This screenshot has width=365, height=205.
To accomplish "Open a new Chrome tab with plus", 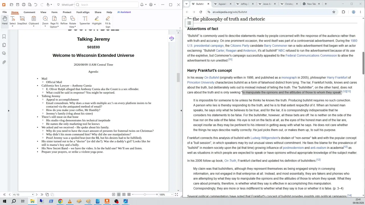I will [326, 4].
